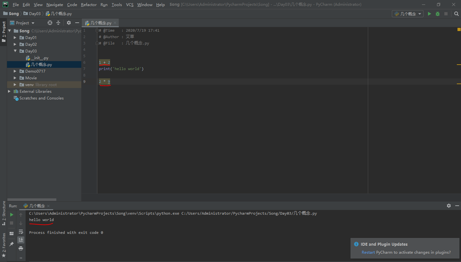Viewport: 461px width, 262px height.
Task: Click the 几个概念.py breadcrumb in navigation bar
Action: 59,13
